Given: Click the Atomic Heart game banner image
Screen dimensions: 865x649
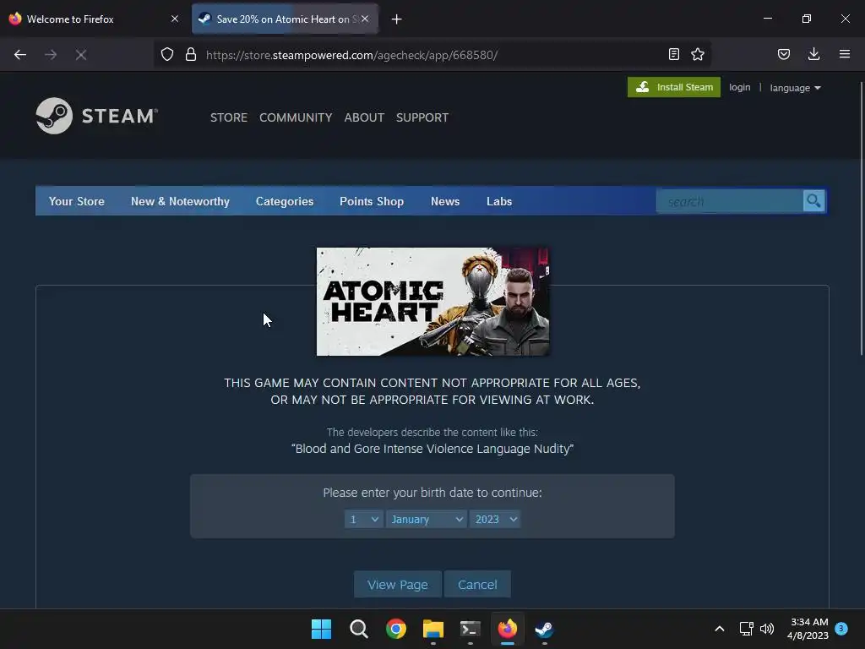Looking at the screenshot, I should click(432, 302).
